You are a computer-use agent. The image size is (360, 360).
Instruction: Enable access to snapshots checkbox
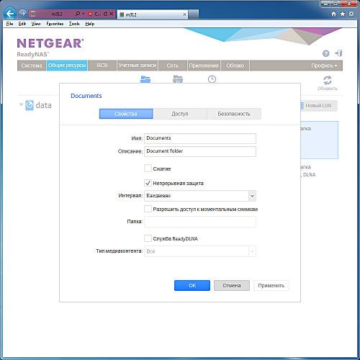point(148,209)
